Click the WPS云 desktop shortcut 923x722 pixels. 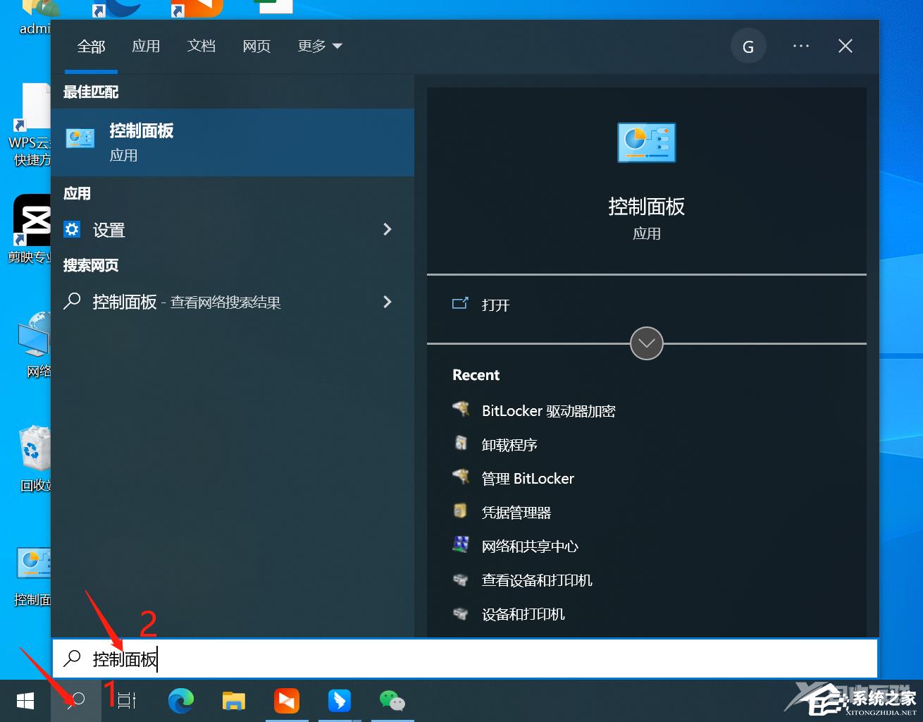[30, 126]
